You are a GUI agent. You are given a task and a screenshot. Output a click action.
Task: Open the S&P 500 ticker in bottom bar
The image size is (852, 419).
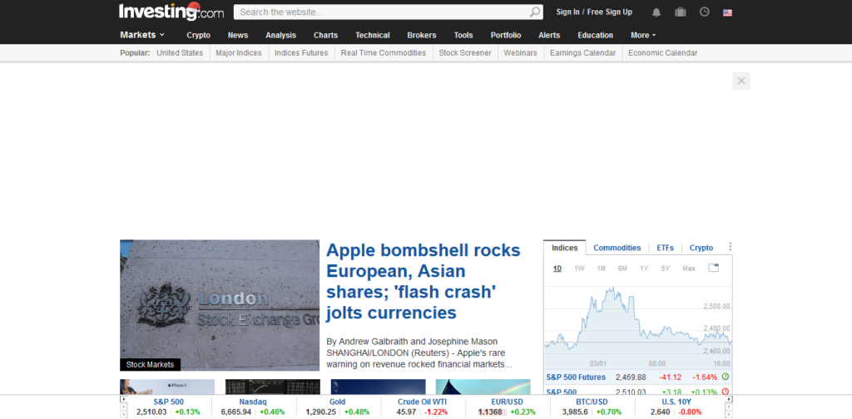[x=168, y=402]
